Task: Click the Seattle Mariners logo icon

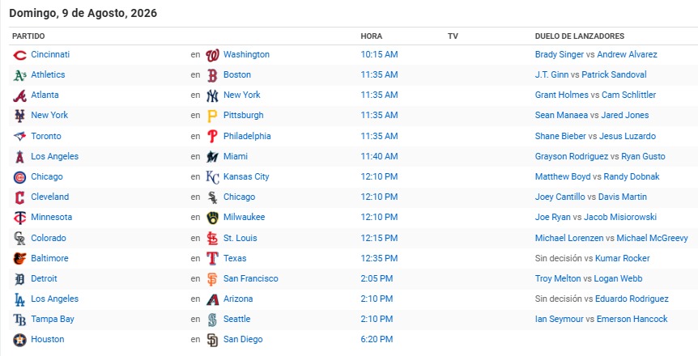Action: (212, 320)
